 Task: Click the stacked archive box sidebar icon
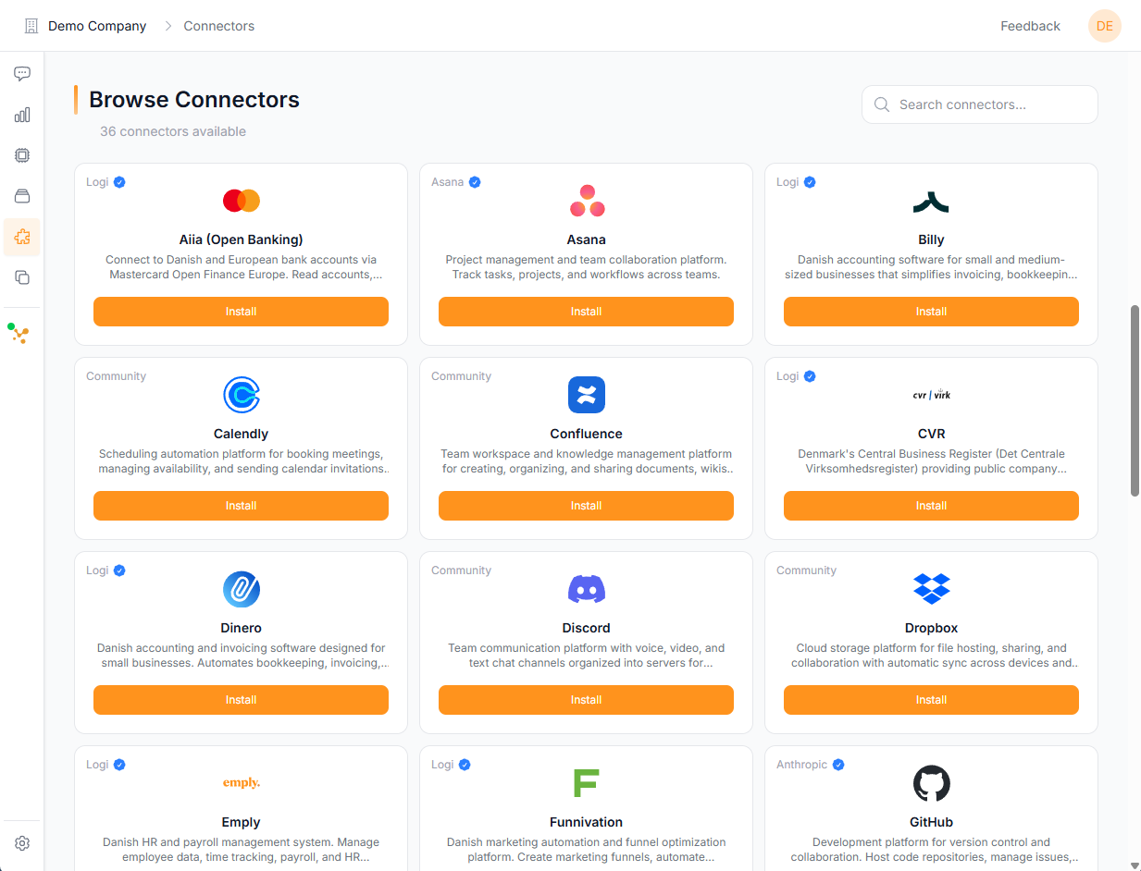(22, 196)
